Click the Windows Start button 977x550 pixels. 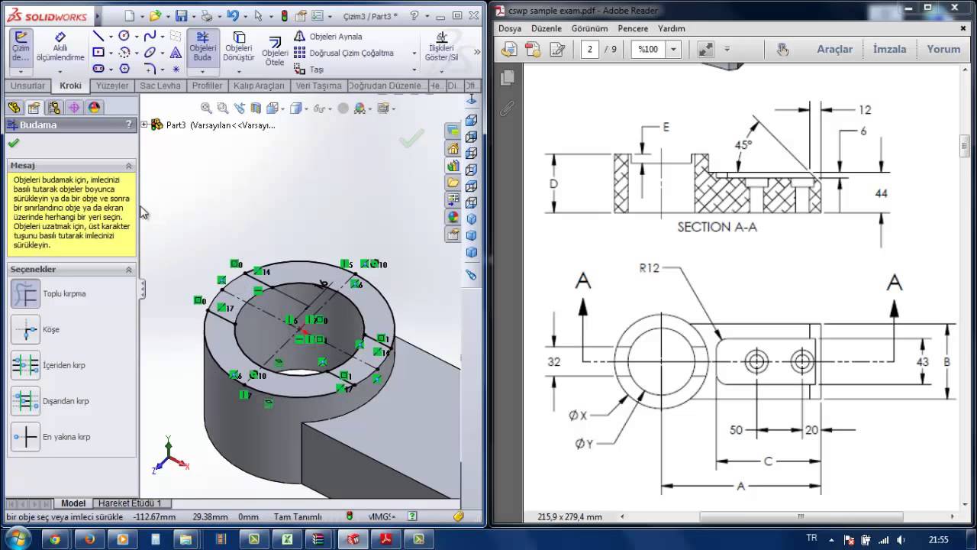(17, 539)
